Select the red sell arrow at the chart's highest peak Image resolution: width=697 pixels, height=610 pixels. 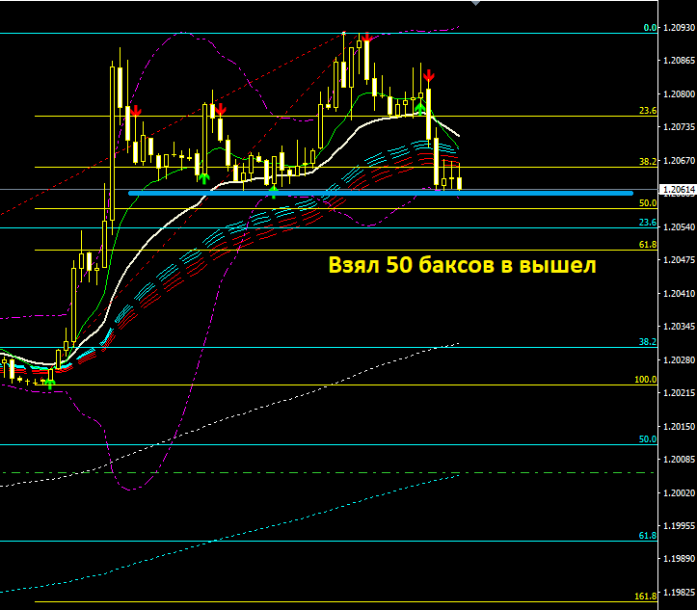click(366, 38)
